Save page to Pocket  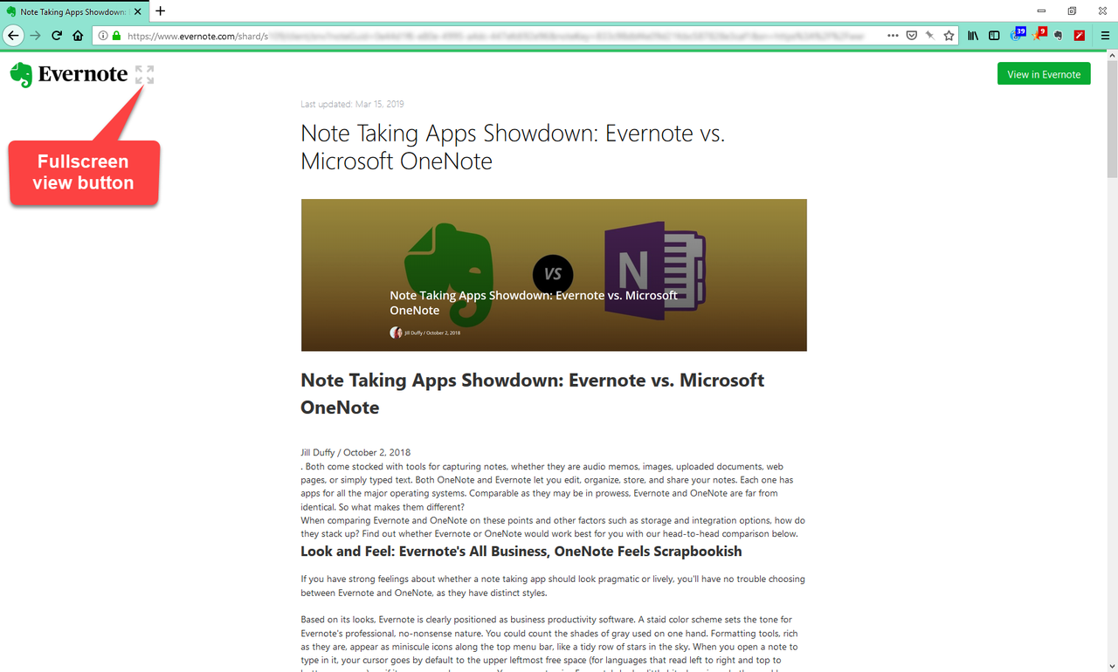[911, 36]
